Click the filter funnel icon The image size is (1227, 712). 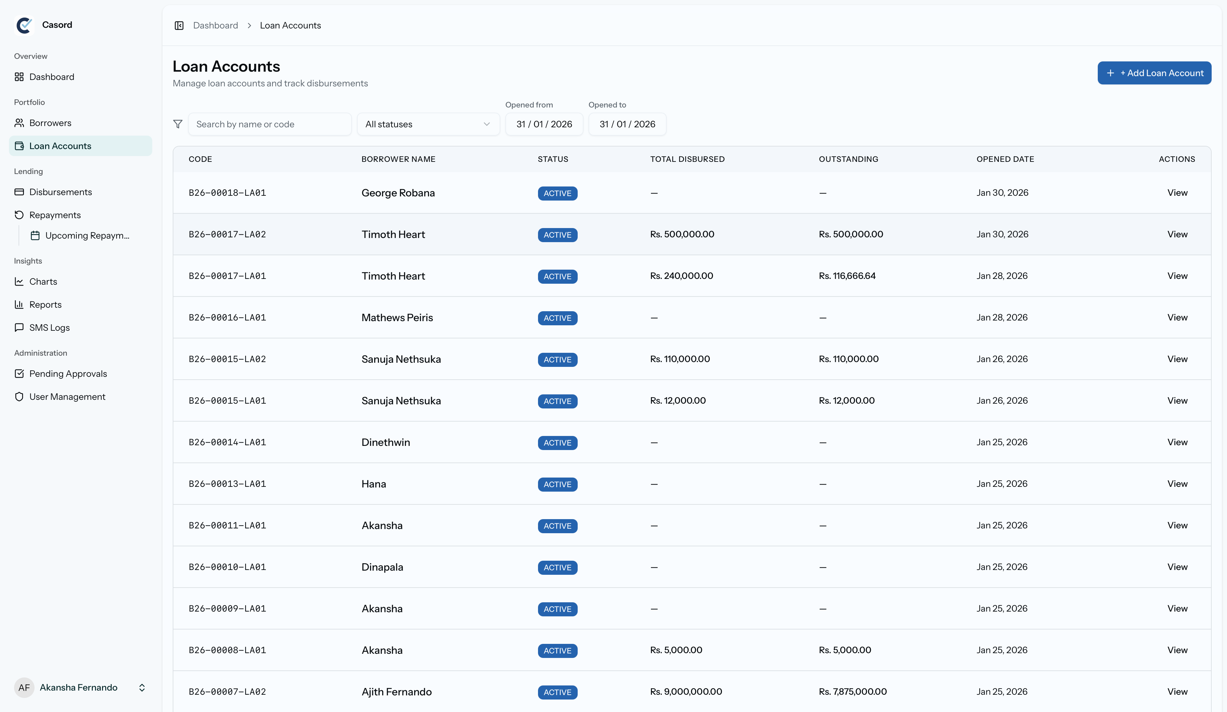(x=178, y=124)
